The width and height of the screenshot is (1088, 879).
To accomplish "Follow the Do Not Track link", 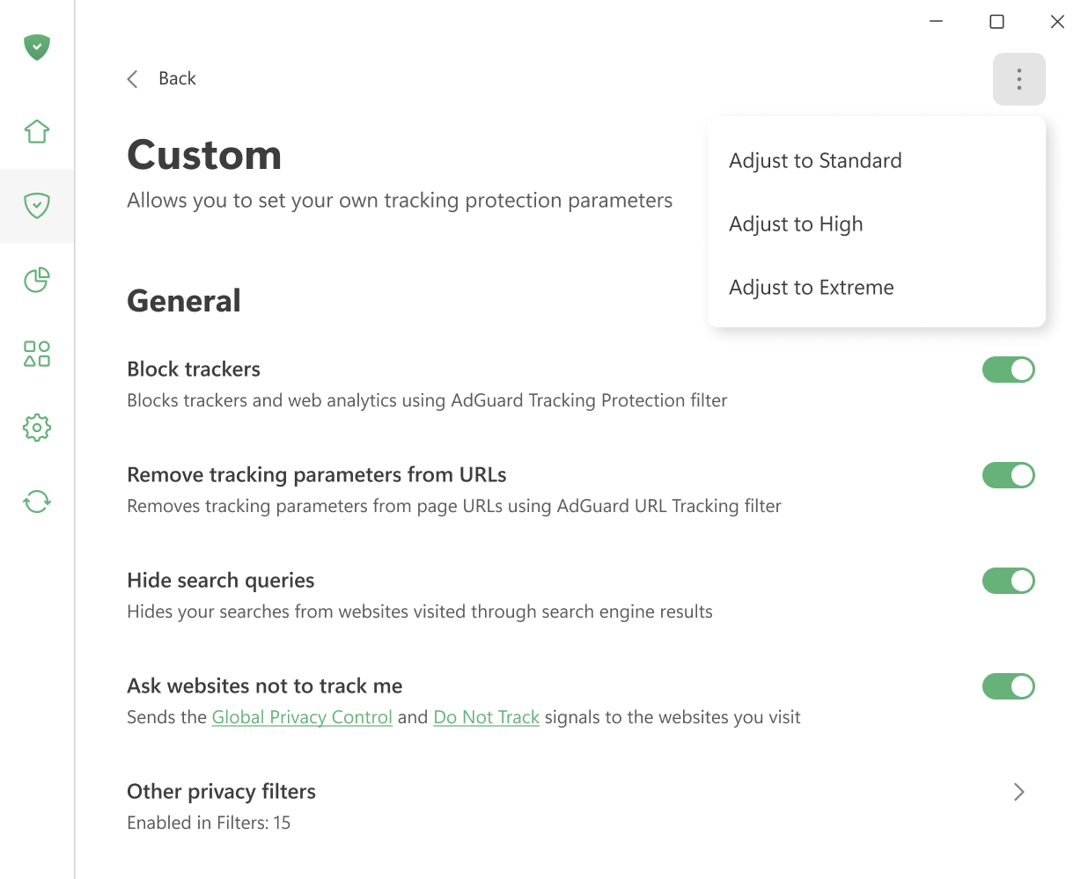I will coord(486,717).
